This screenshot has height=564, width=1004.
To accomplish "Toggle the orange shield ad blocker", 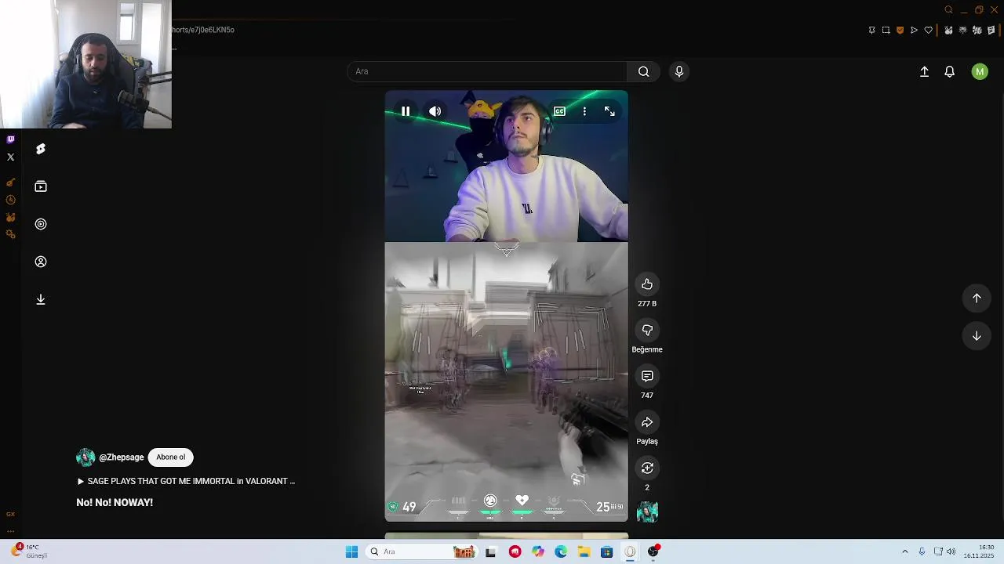I will pos(900,30).
